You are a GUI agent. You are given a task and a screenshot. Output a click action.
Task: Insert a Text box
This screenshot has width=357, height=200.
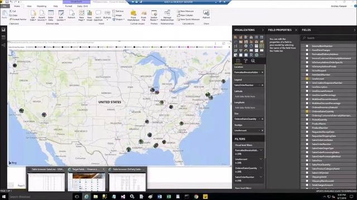click(118, 11)
